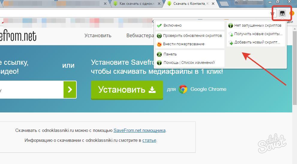Click the green plus add-script icon
Image resolution: width=297 pixels, height=164 pixels.
click(x=231, y=43)
